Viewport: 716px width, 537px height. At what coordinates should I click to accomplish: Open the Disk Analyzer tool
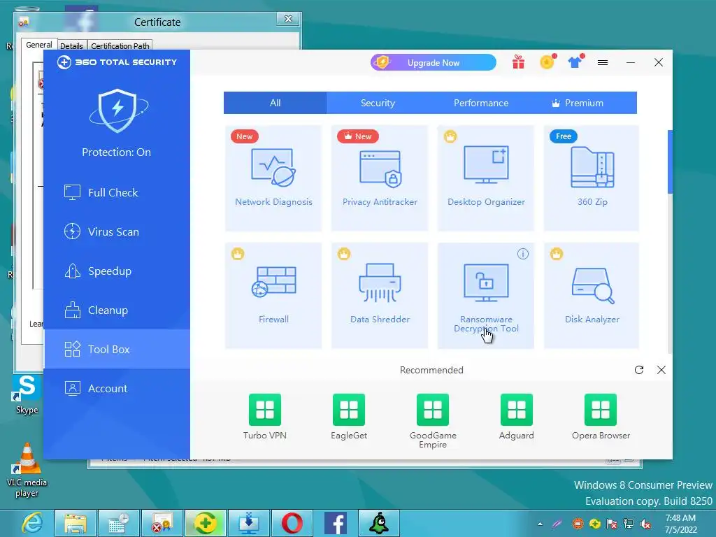[592, 296]
